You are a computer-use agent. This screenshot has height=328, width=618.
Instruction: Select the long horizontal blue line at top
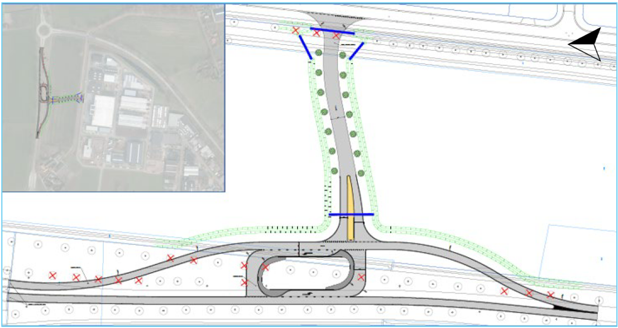332,32
